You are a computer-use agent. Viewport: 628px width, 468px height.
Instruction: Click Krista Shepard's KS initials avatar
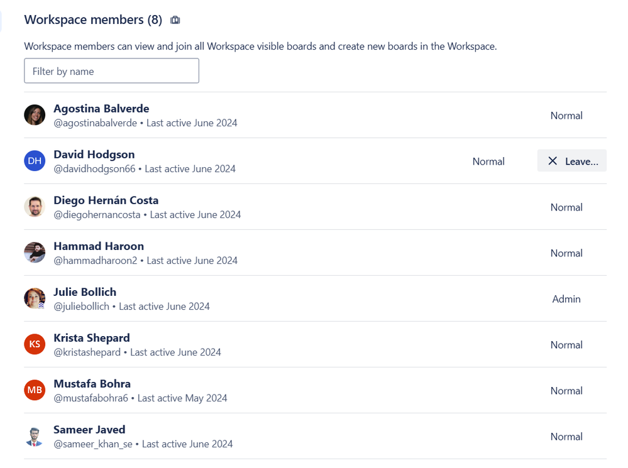point(35,344)
